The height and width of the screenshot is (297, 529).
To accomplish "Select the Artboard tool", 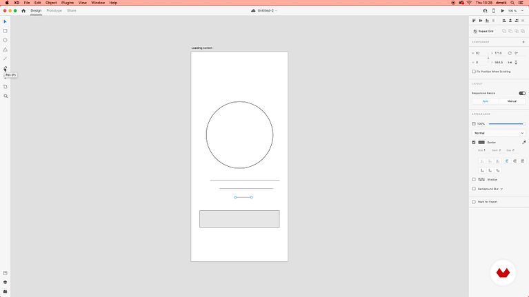I will pos(6,87).
